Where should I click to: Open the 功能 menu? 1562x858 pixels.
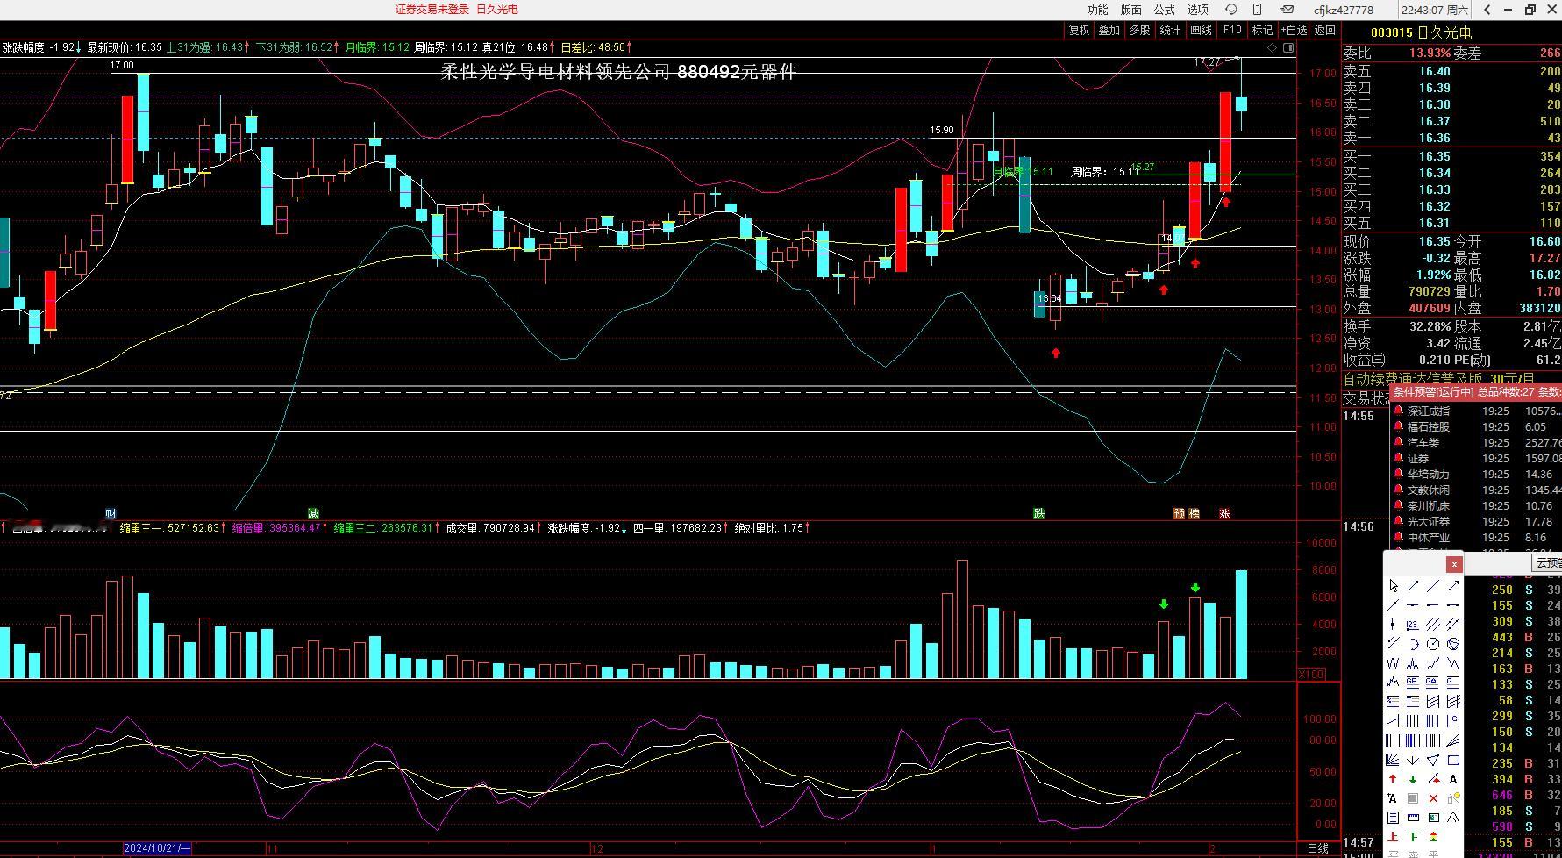tap(1097, 10)
